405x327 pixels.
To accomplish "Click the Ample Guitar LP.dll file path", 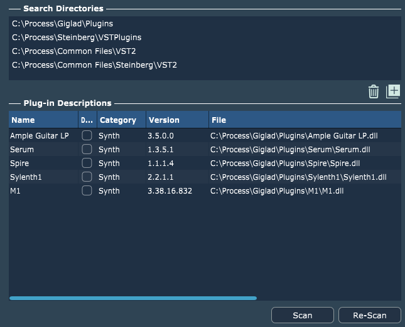I will point(294,135).
